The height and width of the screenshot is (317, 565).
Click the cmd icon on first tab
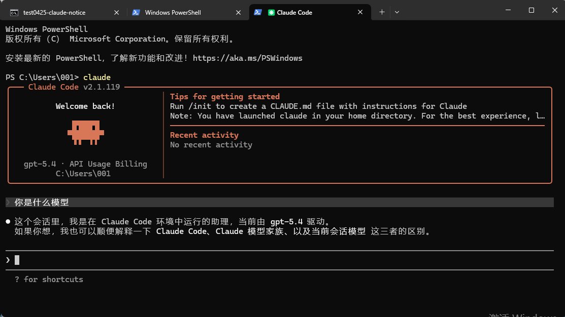click(x=14, y=13)
